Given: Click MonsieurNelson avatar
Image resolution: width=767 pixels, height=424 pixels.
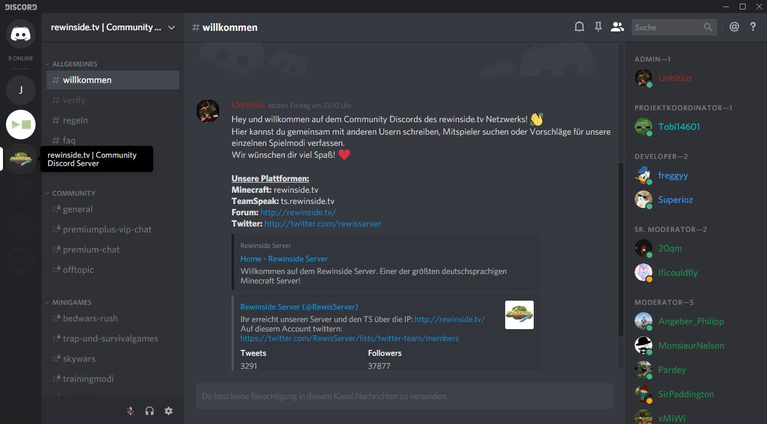Looking at the screenshot, I should (644, 345).
